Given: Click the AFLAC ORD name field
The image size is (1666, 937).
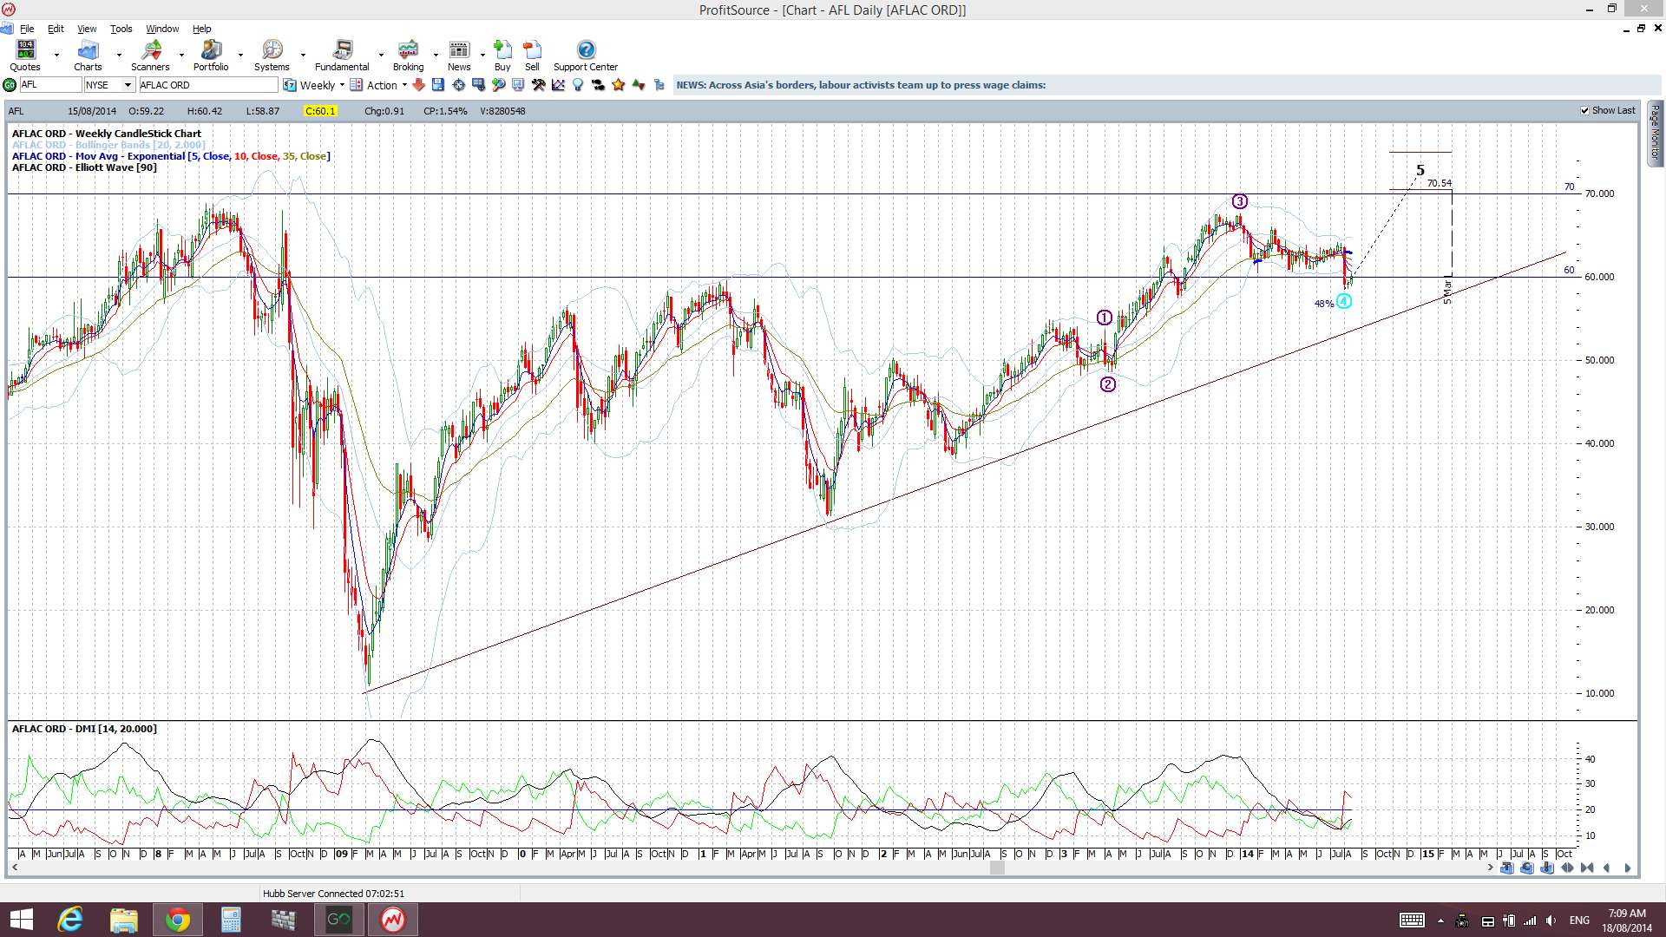Looking at the screenshot, I should [x=208, y=85].
